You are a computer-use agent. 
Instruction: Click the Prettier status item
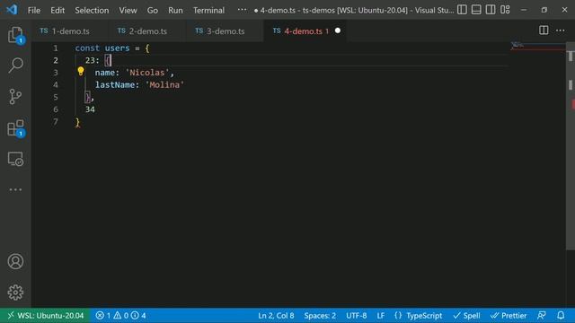[x=509, y=315]
